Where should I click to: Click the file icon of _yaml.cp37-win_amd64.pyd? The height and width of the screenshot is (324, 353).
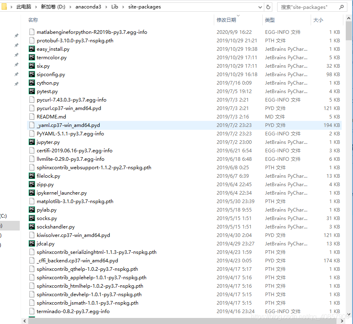tap(32, 125)
